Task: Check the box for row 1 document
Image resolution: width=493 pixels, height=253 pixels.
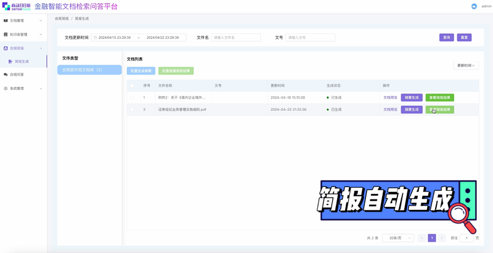Action: click(131, 97)
